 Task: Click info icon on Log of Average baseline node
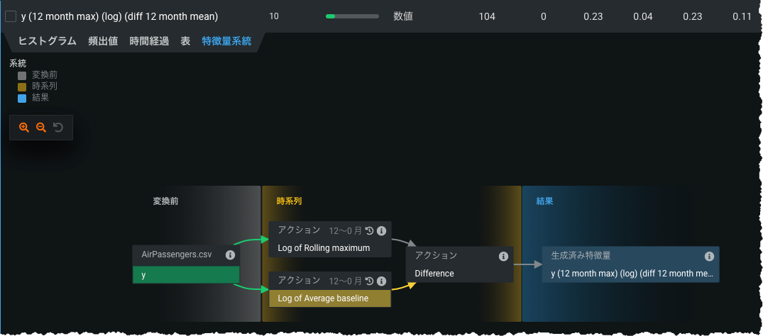coord(381,281)
